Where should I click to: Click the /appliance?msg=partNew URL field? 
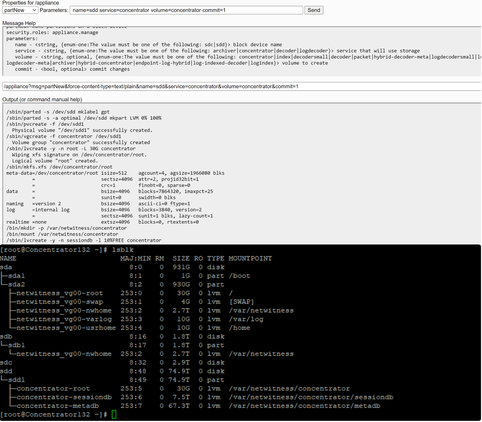(241, 86)
